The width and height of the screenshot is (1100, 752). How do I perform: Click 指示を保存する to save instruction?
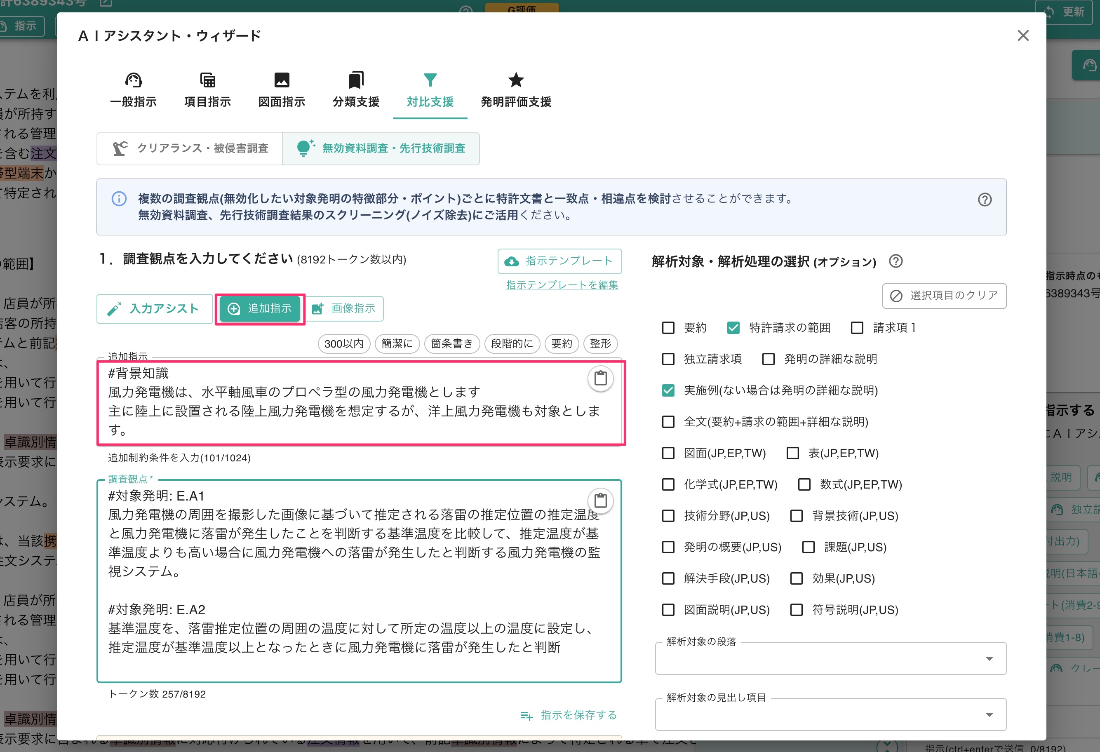[569, 714]
